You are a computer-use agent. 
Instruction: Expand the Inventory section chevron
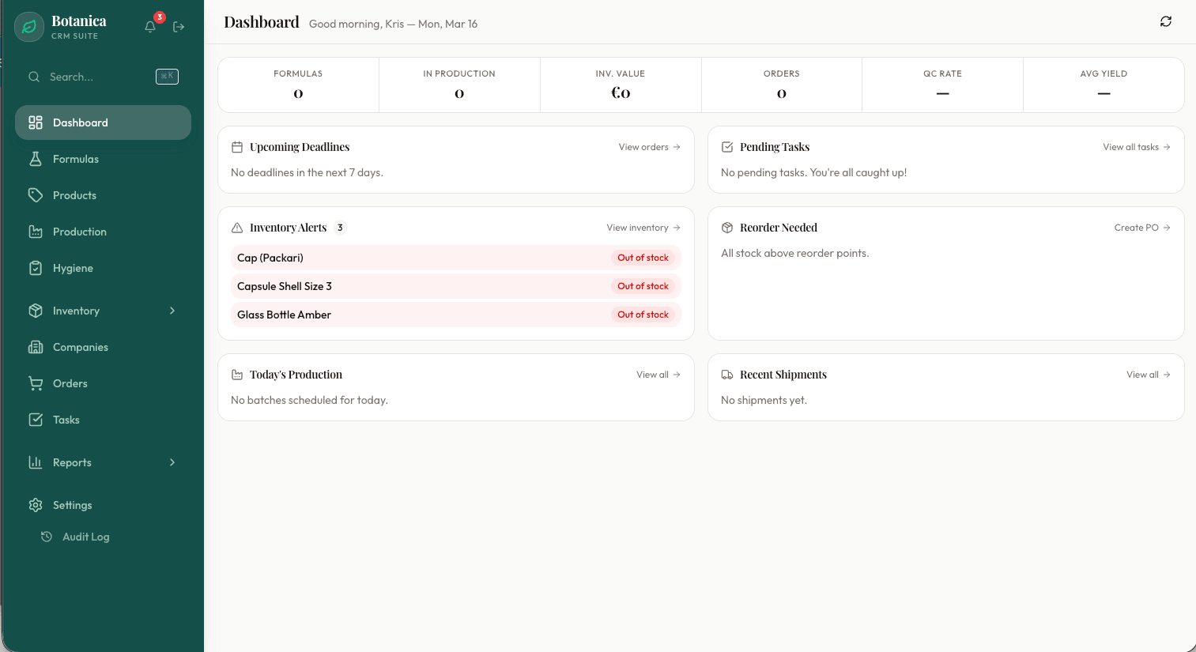tap(172, 311)
